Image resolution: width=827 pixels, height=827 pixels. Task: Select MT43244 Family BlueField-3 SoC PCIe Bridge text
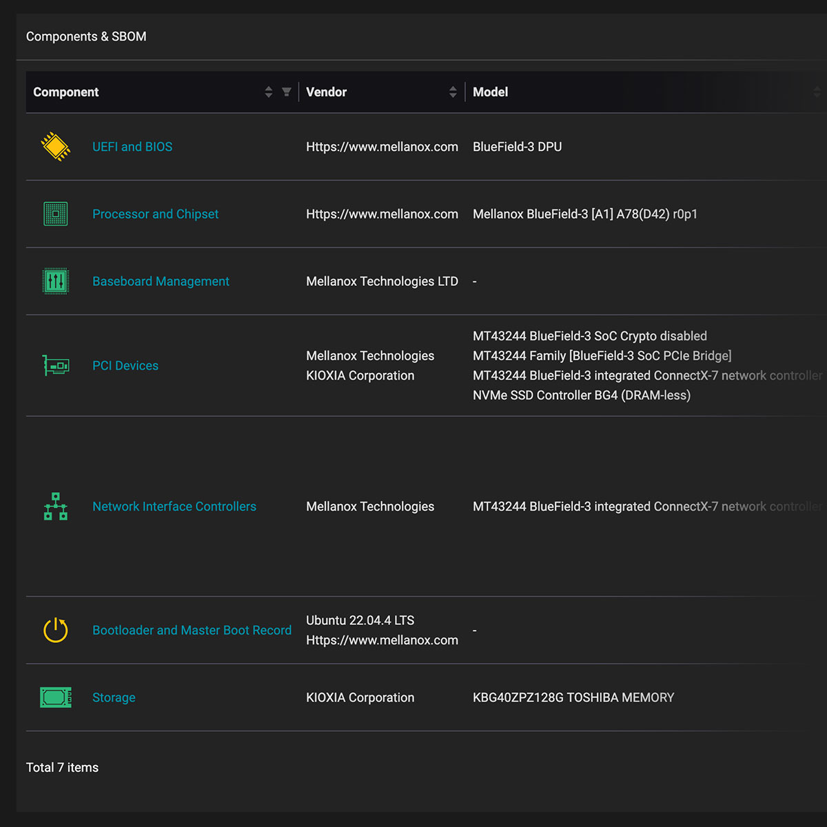[x=602, y=356]
